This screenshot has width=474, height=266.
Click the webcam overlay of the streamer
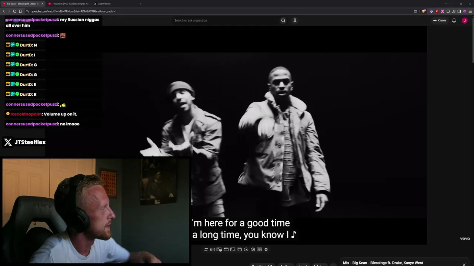pyautogui.click(x=96, y=211)
